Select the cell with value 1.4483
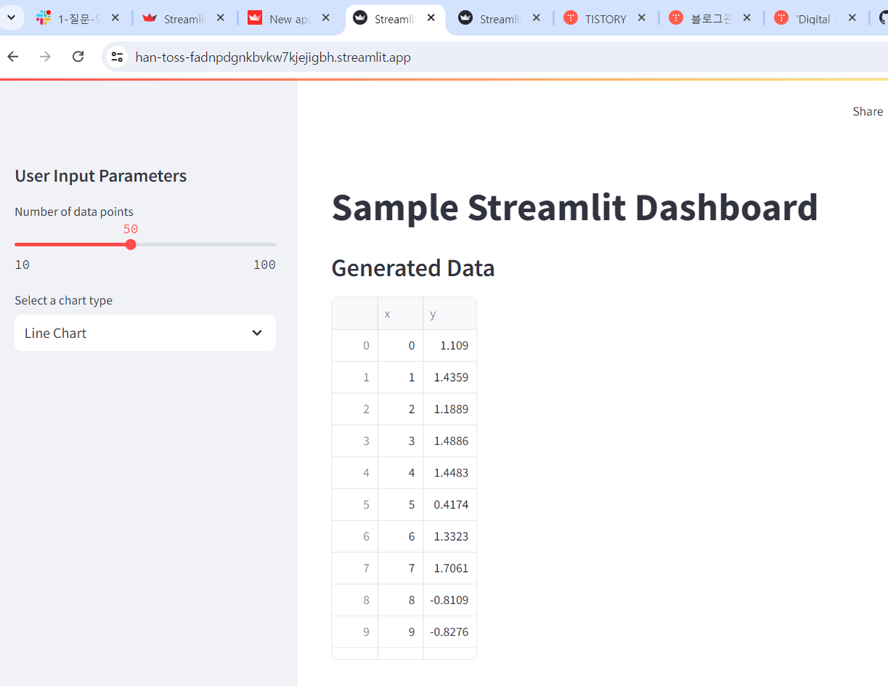This screenshot has width=888, height=686. [x=449, y=472]
